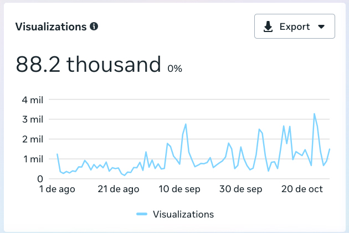Click the 1 de ago axis label
Image resolution: width=349 pixels, height=233 pixels.
coord(57,189)
